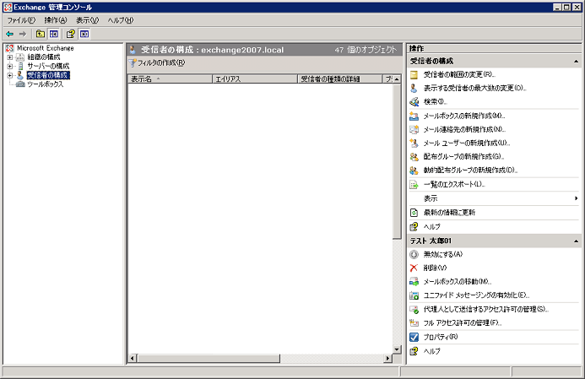Click the メール ユーザーの新規作成 icon
Viewport: 585px width, 379px height.
click(414, 143)
